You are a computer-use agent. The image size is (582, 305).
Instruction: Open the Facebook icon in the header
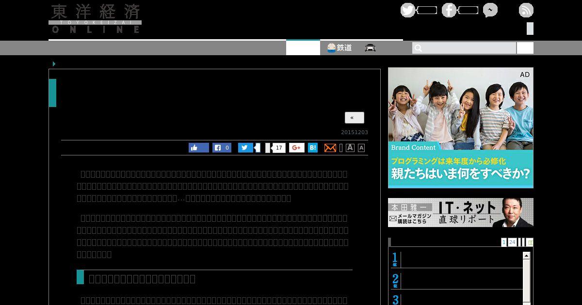point(449,10)
